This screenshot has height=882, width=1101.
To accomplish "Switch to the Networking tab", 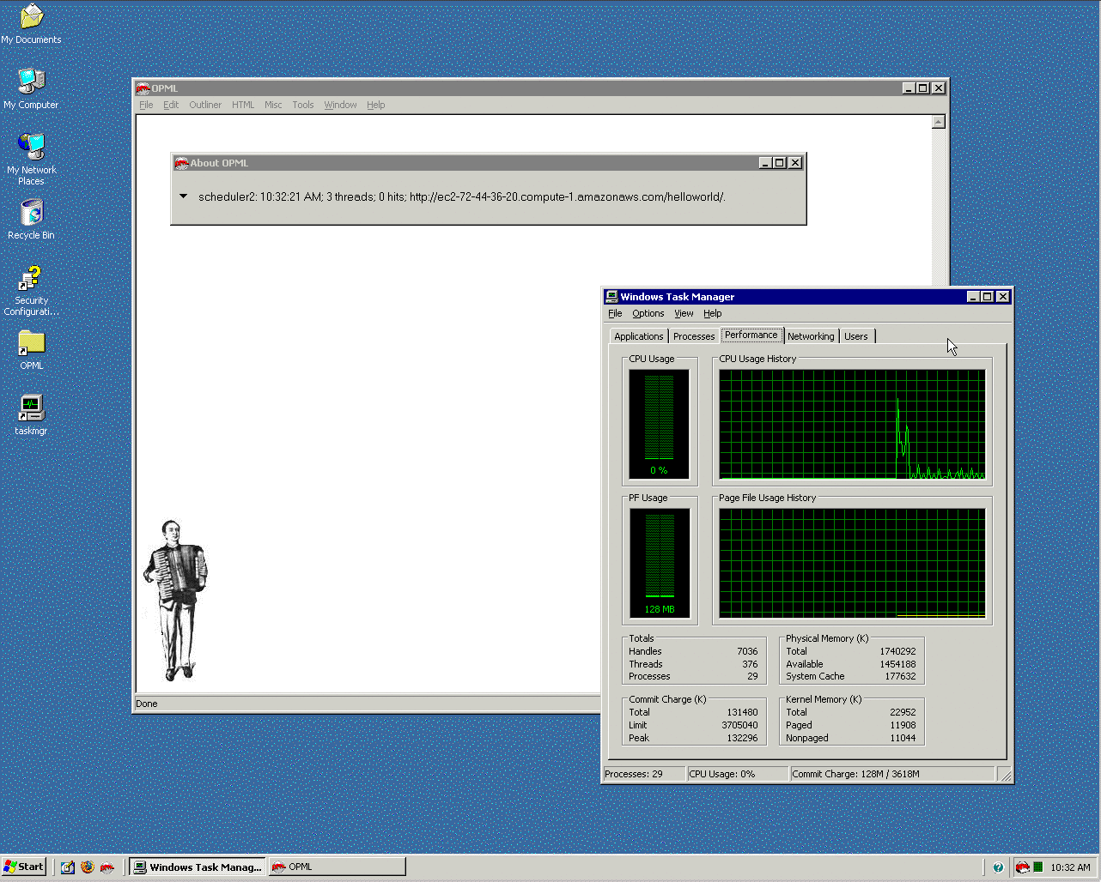I will [810, 336].
